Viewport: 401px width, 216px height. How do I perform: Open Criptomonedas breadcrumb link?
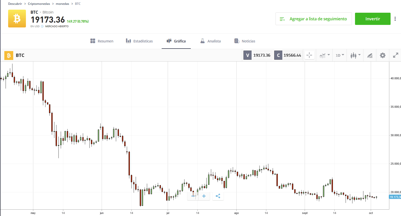pyautogui.click(x=39, y=4)
